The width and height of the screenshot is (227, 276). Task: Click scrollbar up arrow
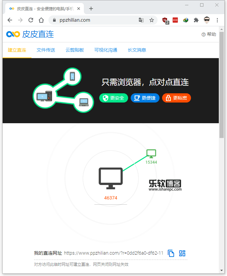tap(221, 29)
